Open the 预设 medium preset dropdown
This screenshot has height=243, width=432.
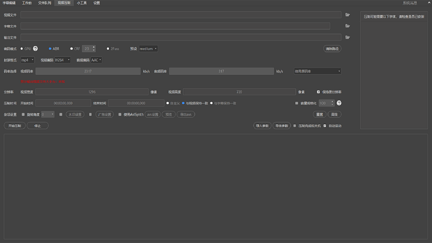(x=148, y=49)
